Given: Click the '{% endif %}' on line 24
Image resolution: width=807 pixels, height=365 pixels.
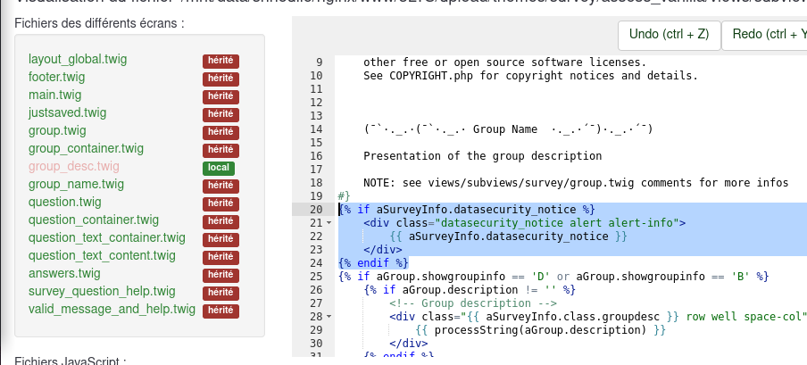Looking at the screenshot, I should tap(373, 263).
